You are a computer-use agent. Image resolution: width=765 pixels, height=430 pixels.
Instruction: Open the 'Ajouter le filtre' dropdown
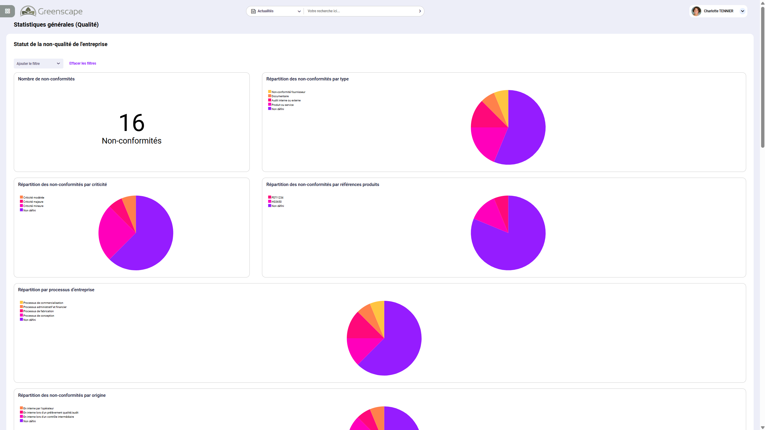[x=39, y=63]
